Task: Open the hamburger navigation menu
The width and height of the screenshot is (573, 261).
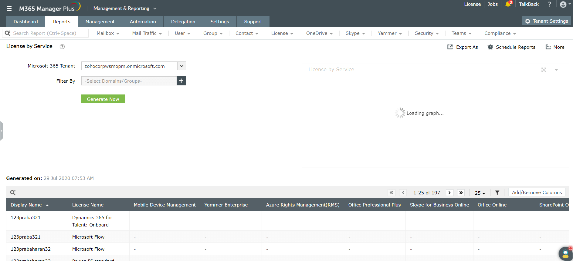Action: coord(9,8)
